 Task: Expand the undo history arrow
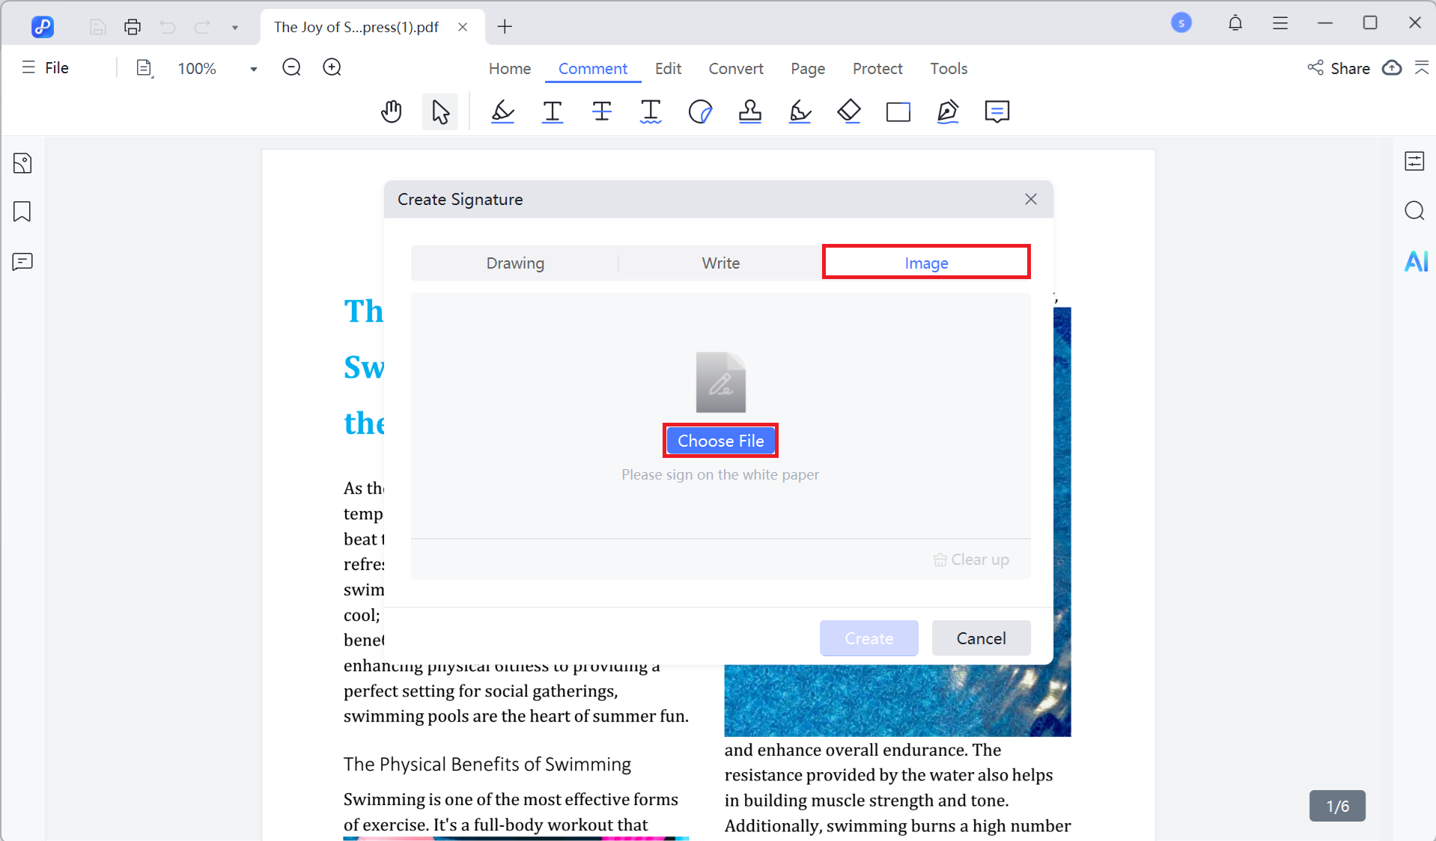pos(235,27)
